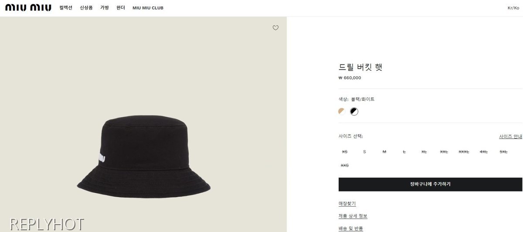Open the 신상품 menu
The image size is (523, 232).
[x=86, y=8]
